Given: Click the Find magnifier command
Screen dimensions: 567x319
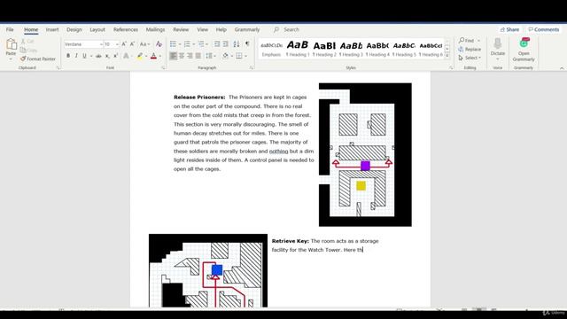Looking at the screenshot, I should (467, 41).
